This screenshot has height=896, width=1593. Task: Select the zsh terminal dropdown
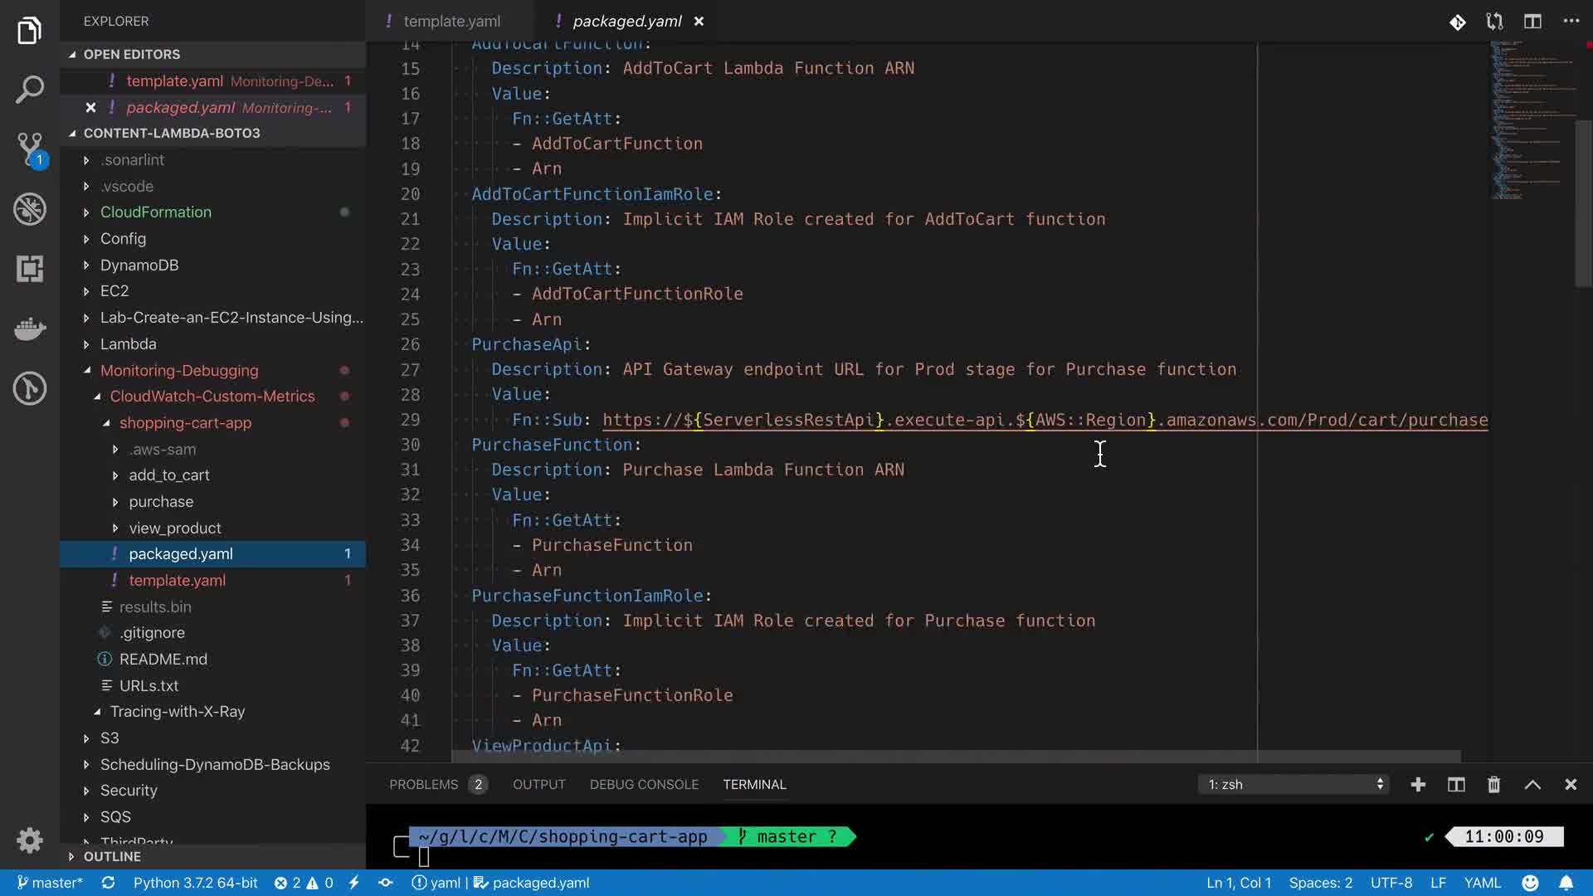[1294, 785]
